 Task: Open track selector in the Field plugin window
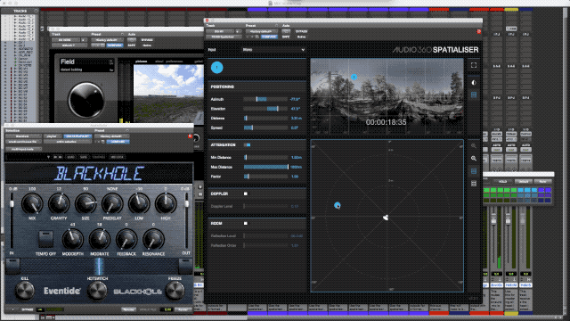tap(65, 39)
